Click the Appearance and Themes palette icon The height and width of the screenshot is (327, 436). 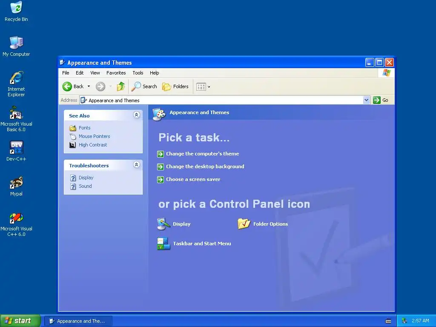tap(159, 114)
